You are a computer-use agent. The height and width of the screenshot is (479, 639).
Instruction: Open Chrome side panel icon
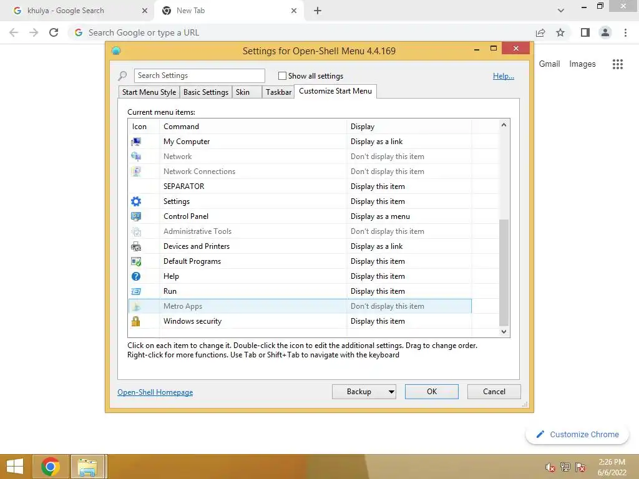(x=585, y=32)
